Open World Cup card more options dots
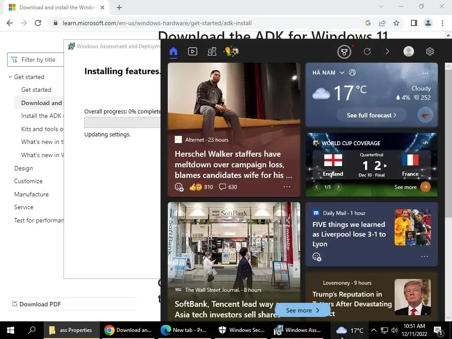The image size is (452, 339). click(x=426, y=143)
